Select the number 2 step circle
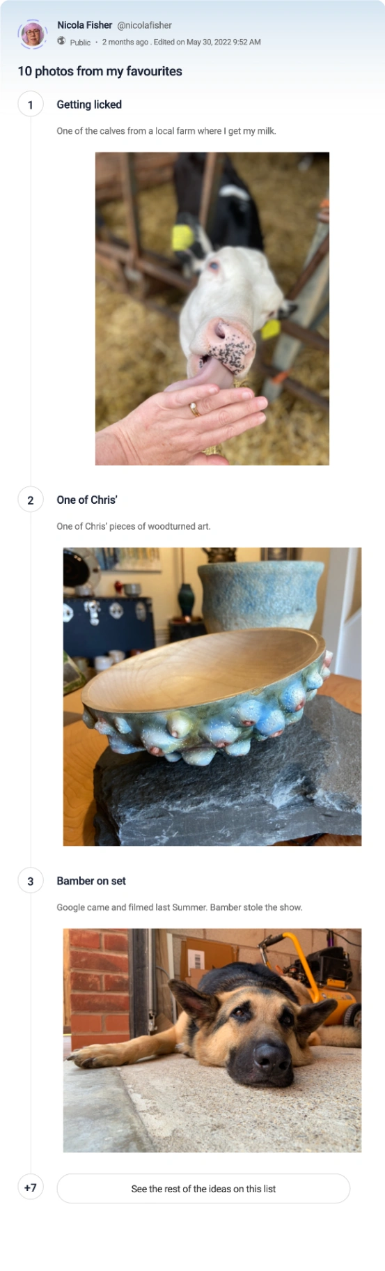The width and height of the screenshot is (385, 1271). click(x=30, y=500)
